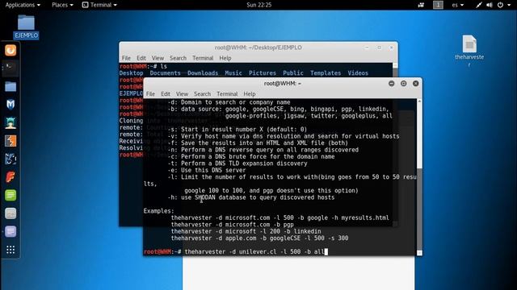Minimize the root@WHM: ~ terminal window

(391, 84)
